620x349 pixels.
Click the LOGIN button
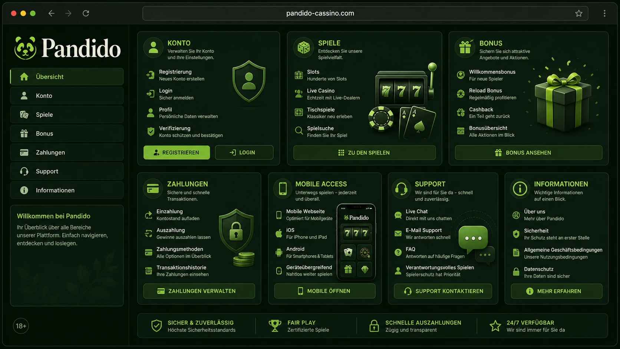[244, 152]
